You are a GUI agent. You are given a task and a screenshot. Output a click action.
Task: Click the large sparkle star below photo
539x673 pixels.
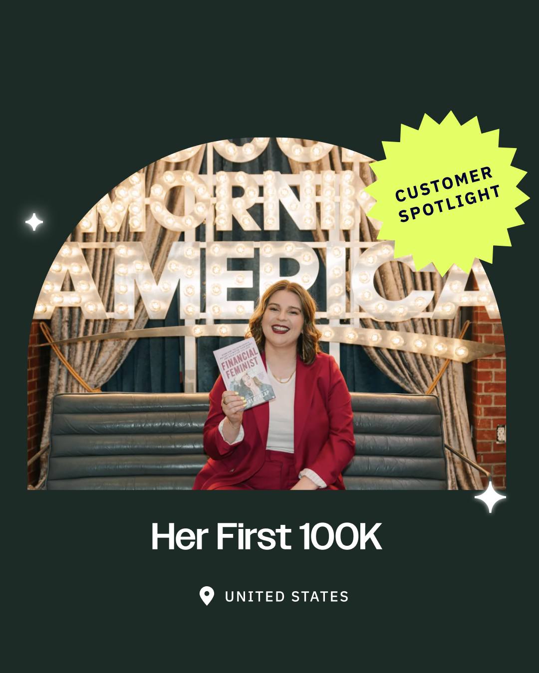[x=490, y=497]
